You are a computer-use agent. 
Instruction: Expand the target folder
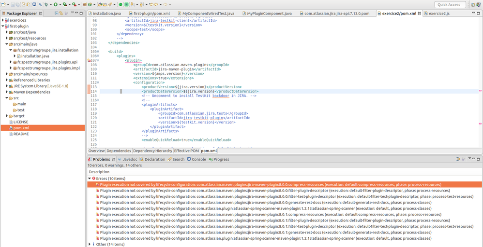[7, 116]
